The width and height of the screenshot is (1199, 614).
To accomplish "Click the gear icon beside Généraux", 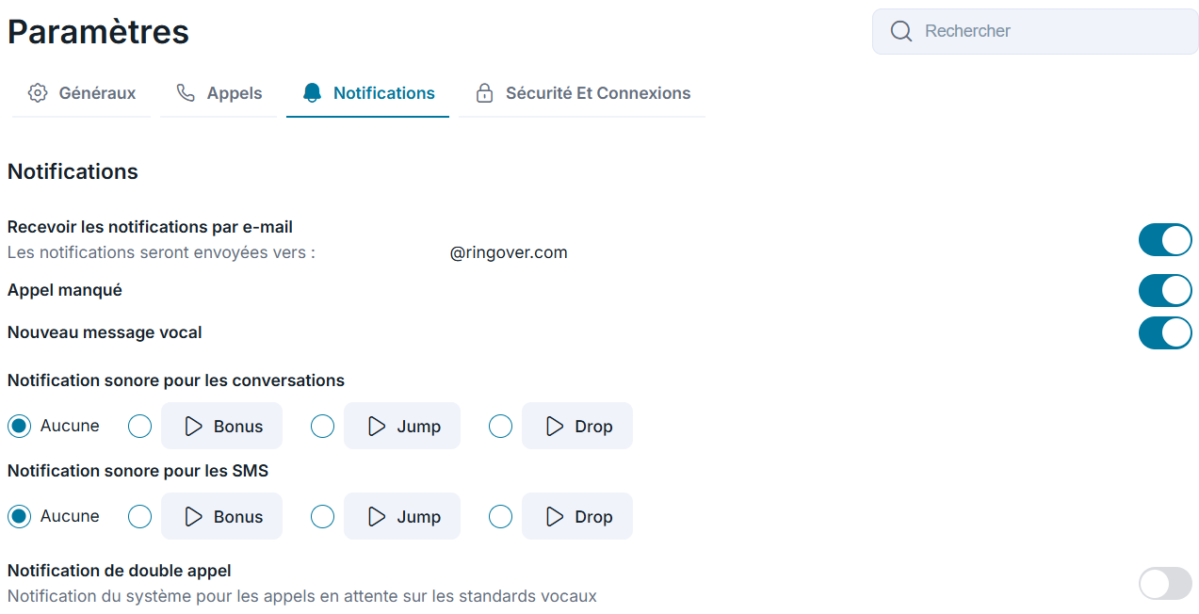I will tap(38, 93).
